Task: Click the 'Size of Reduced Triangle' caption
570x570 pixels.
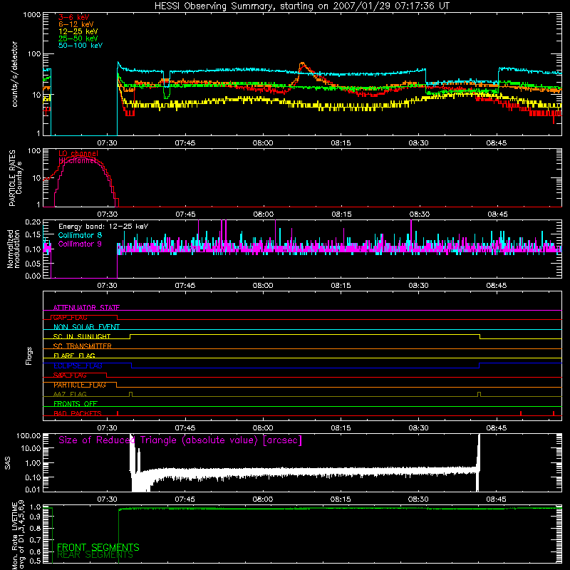Action: coord(180,440)
